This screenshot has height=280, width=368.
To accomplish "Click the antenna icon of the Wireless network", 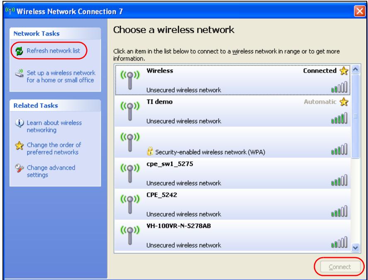I will [130, 80].
